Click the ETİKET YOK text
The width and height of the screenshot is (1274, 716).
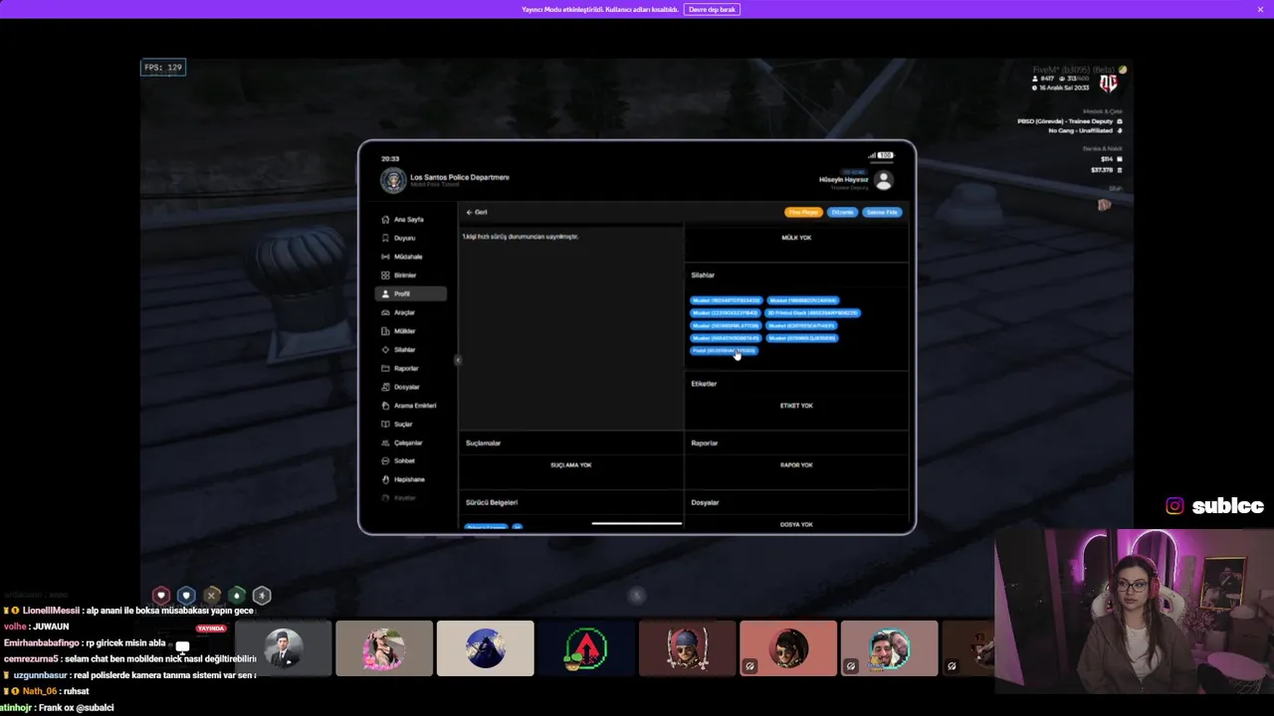click(x=796, y=406)
